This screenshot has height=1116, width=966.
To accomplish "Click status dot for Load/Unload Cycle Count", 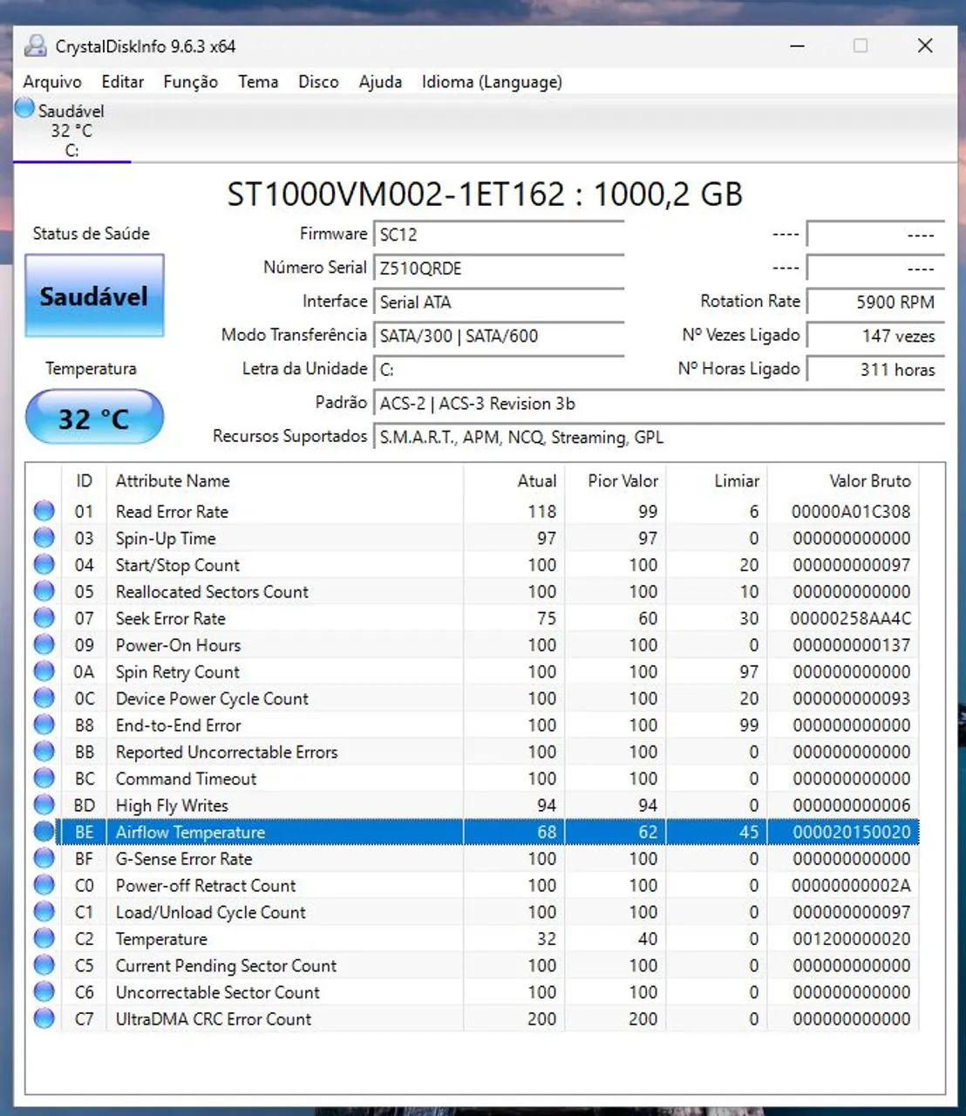I will coord(44,912).
